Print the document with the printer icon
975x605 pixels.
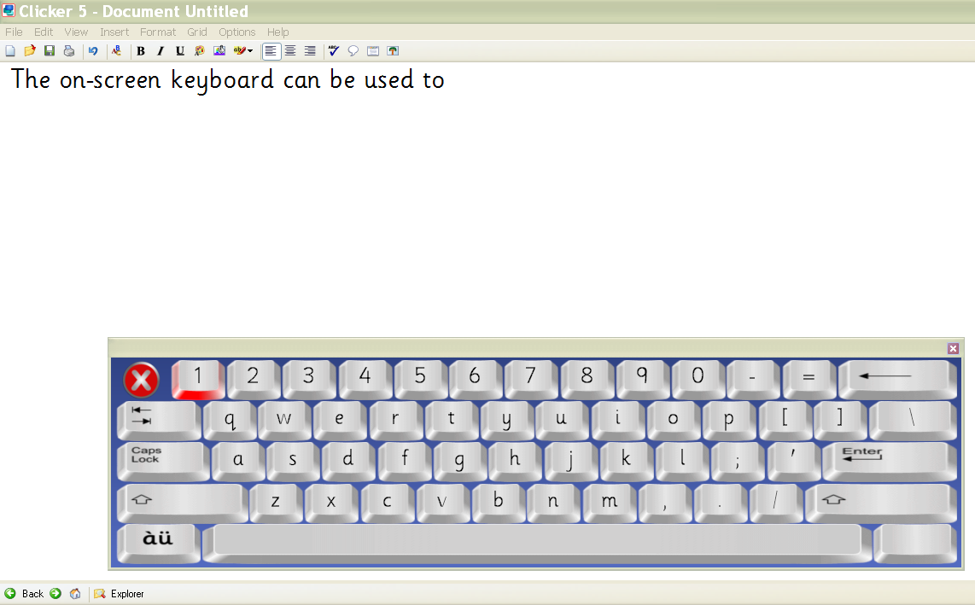pyautogui.click(x=69, y=51)
